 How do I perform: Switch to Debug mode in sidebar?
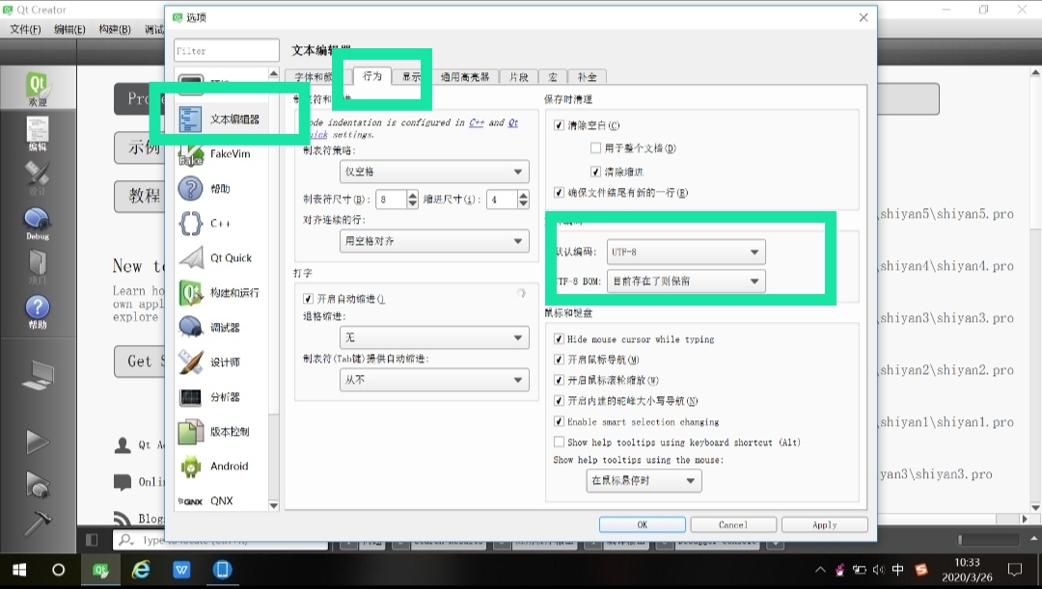click(38, 224)
